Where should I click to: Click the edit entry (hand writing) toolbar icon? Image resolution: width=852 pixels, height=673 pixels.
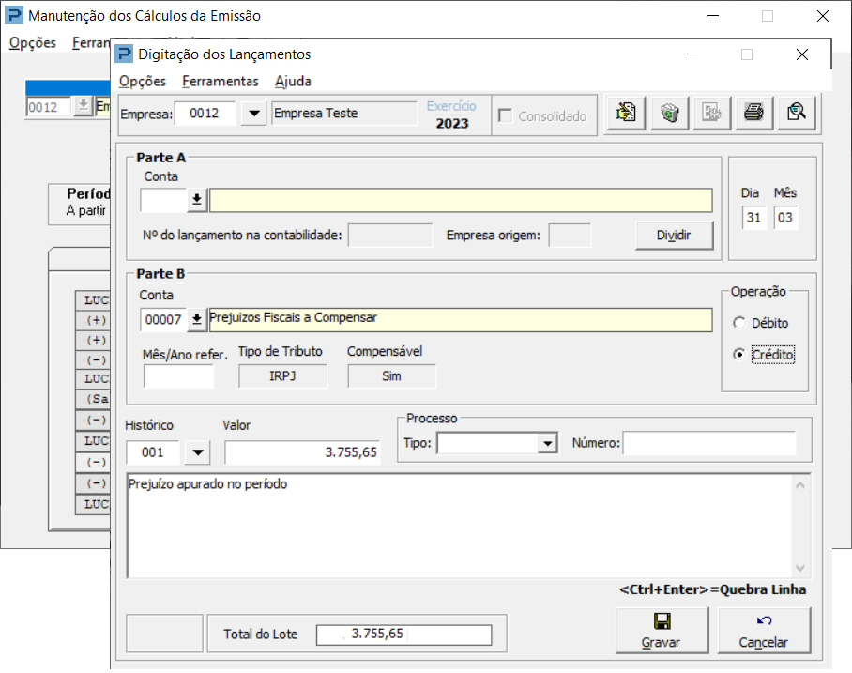click(x=626, y=113)
